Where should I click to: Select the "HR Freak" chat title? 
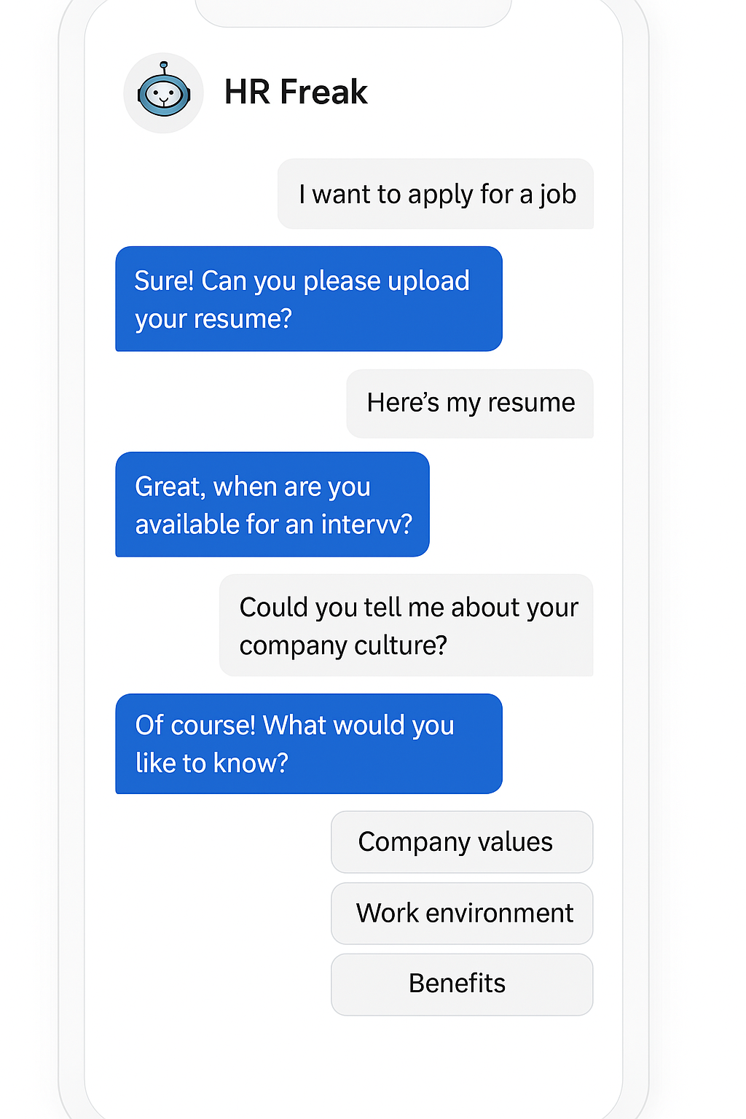click(x=295, y=93)
